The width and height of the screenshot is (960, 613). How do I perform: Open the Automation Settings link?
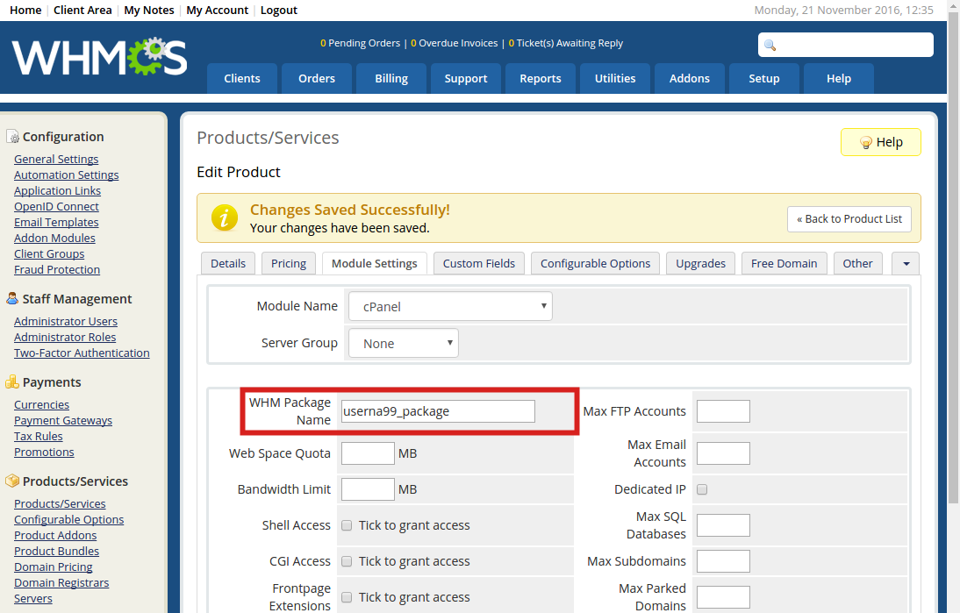pos(67,175)
